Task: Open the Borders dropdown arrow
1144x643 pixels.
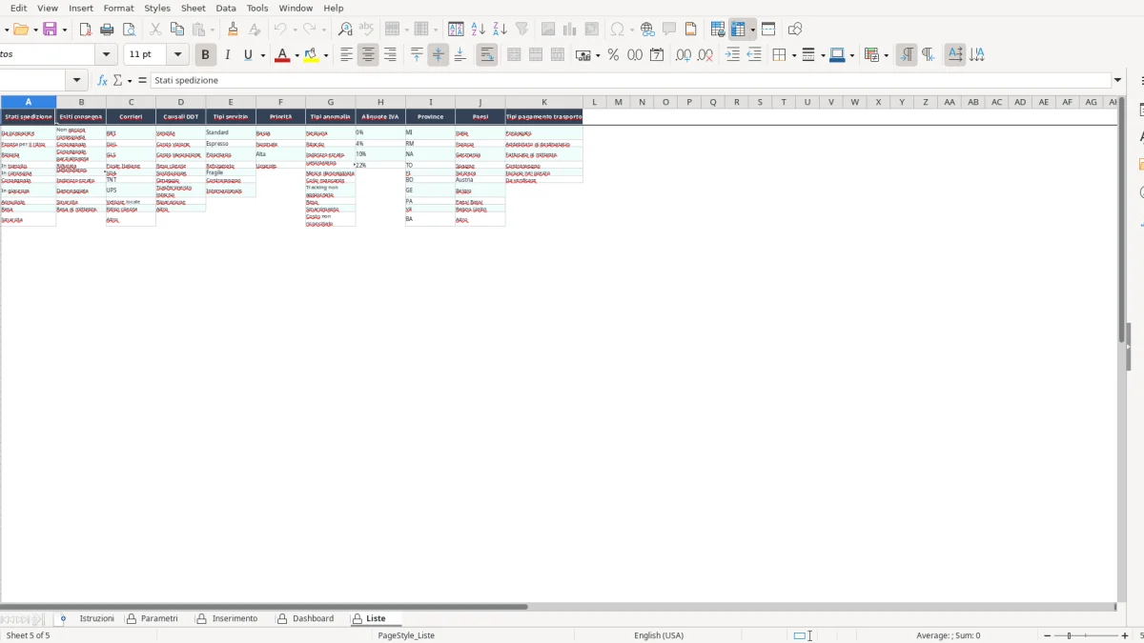Action: 792,55
